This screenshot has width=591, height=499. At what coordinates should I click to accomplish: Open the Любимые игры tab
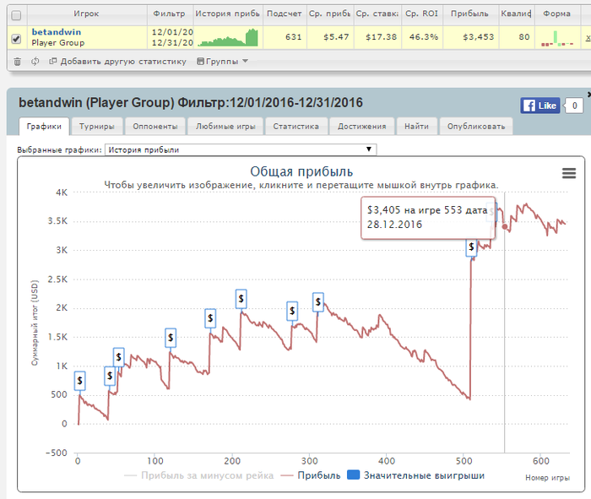coord(225,127)
